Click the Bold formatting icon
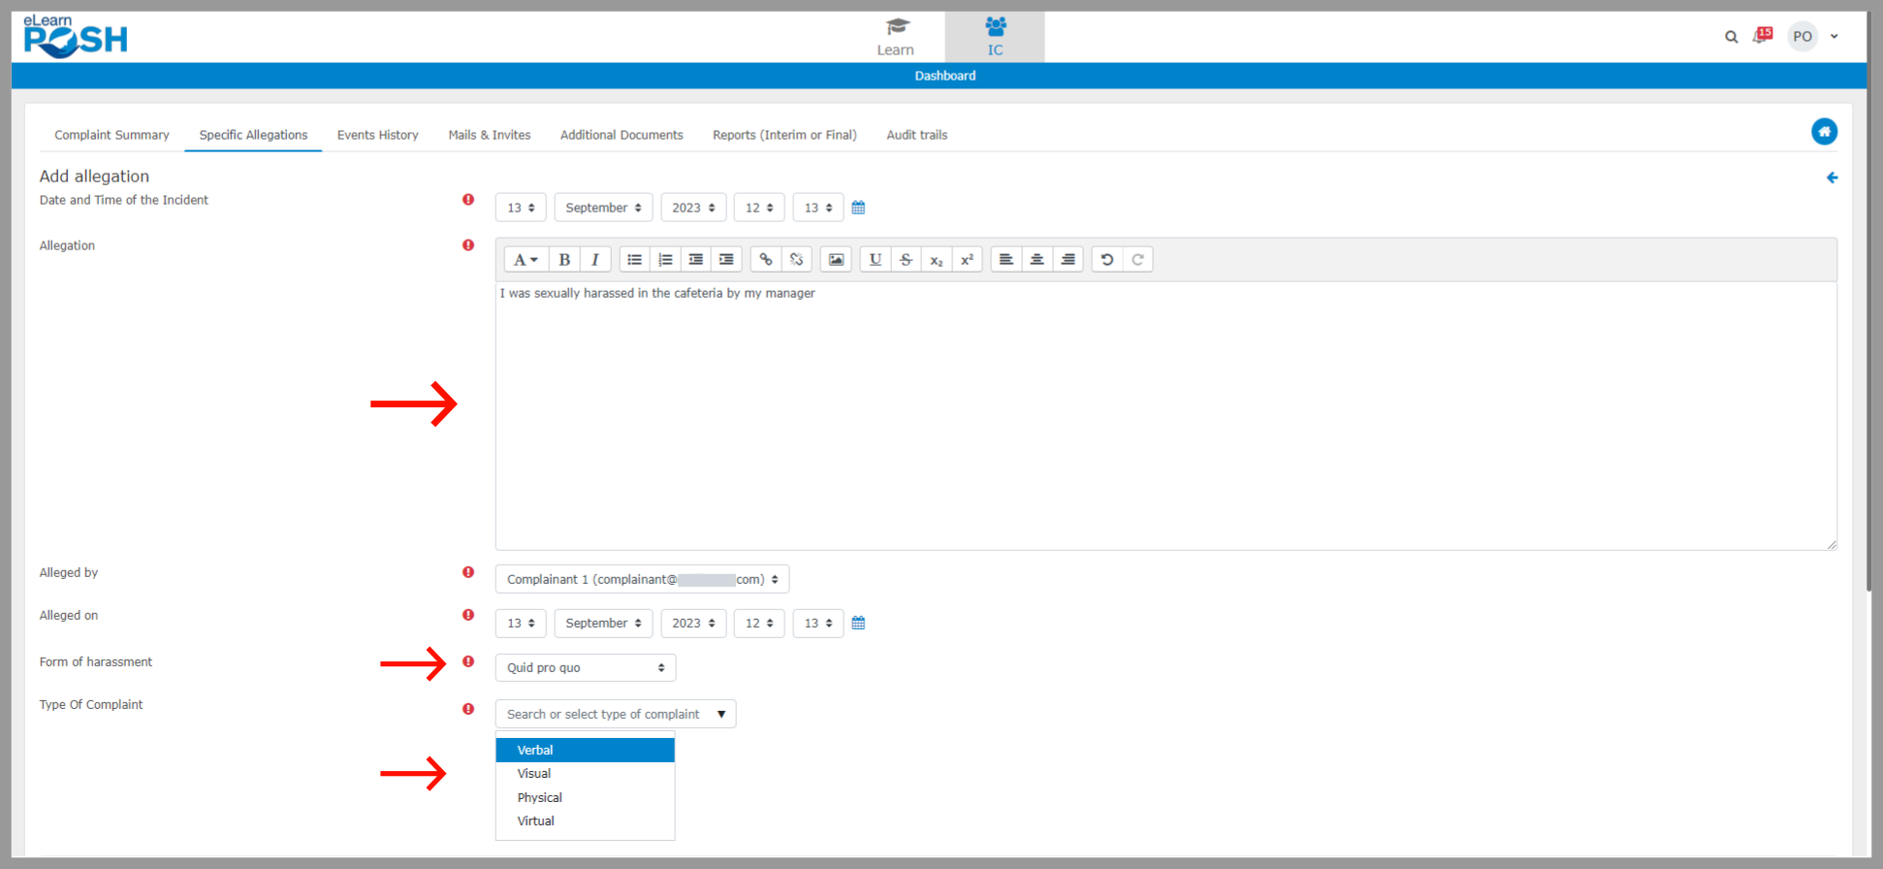This screenshot has height=869, width=1883. click(x=564, y=260)
